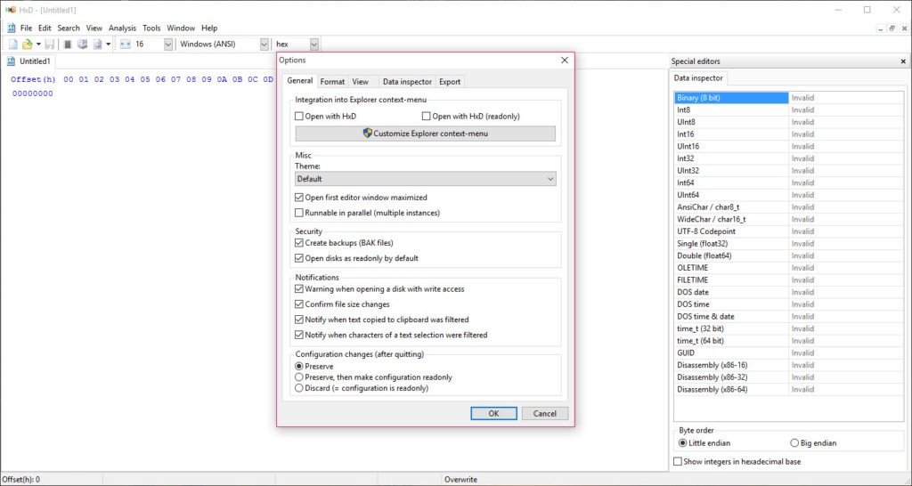Open the Help menu
The height and width of the screenshot is (486, 912).
[x=209, y=28]
